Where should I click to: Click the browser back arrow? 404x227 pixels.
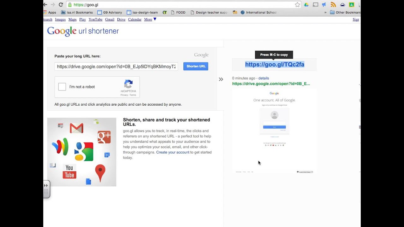[45, 5]
